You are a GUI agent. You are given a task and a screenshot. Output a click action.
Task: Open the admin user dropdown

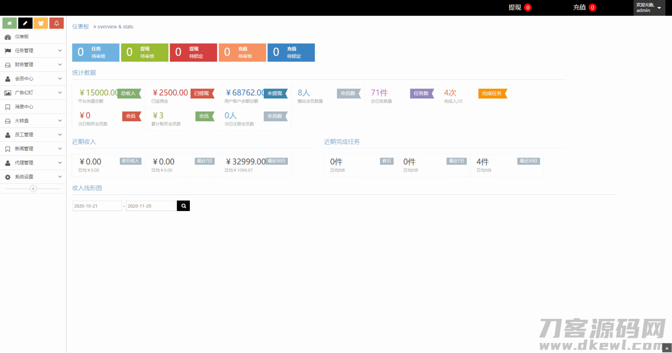coord(649,8)
